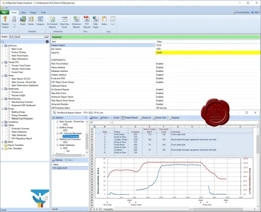
Task: Select report 1701-2022-10-01 in Name list
Action: click(70, 168)
